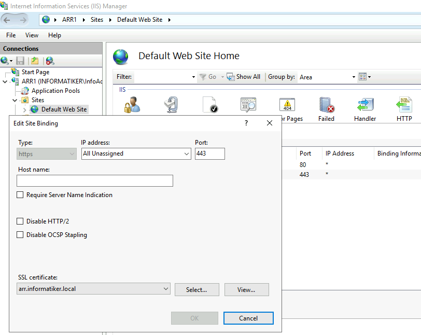Click the Binding Information column header
Screen dimensions: 421x335
(x=398, y=153)
